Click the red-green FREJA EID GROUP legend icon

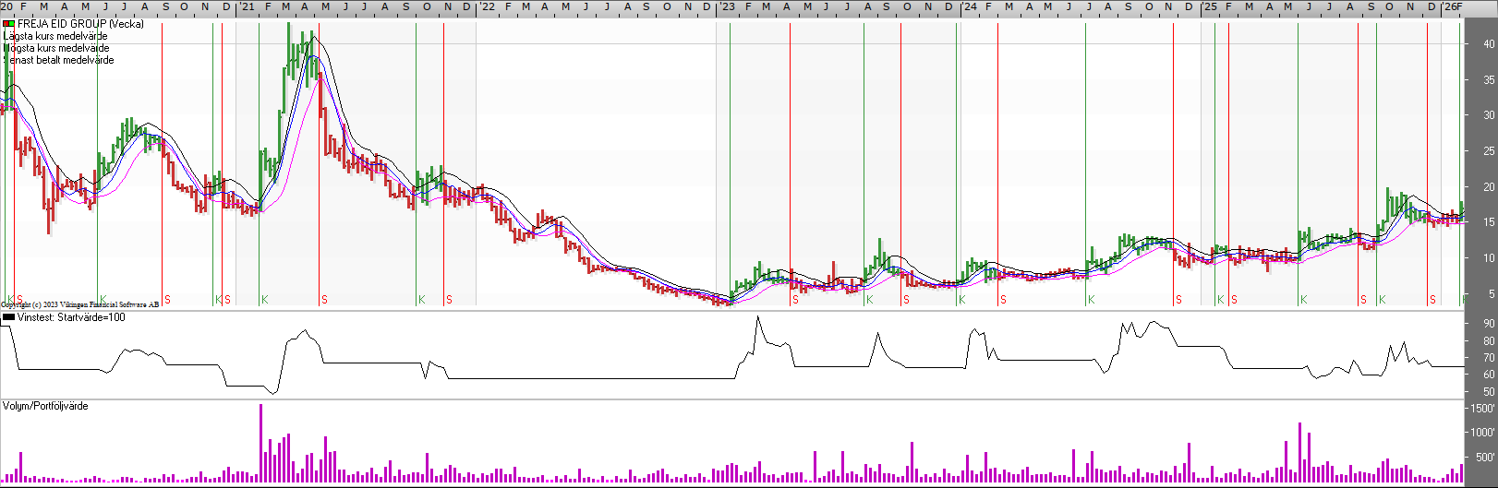point(8,24)
